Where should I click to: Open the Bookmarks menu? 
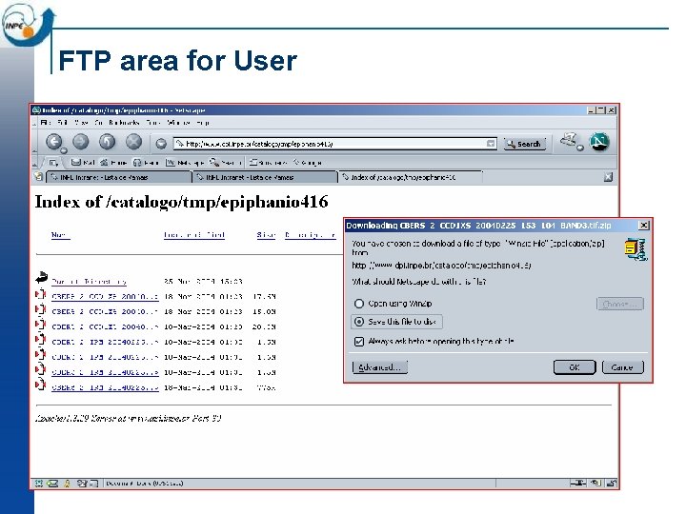point(124,123)
